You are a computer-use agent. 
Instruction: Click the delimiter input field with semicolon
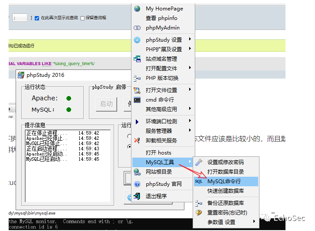point(20,18)
